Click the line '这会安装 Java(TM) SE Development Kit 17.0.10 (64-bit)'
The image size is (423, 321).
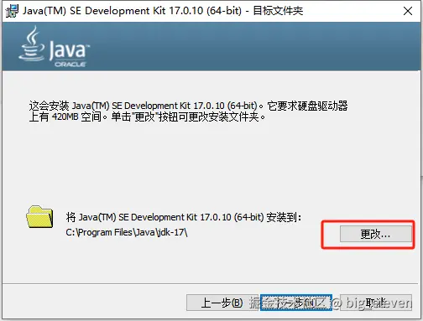pos(144,106)
